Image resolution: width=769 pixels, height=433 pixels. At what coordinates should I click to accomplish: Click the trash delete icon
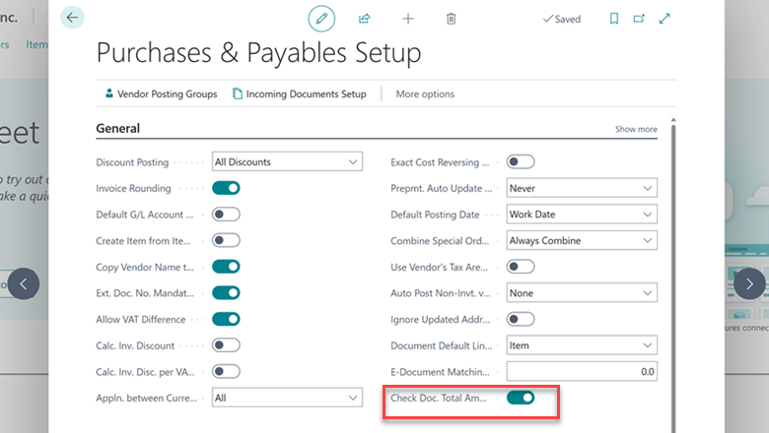pyautogui.click(x=452, y=19)
